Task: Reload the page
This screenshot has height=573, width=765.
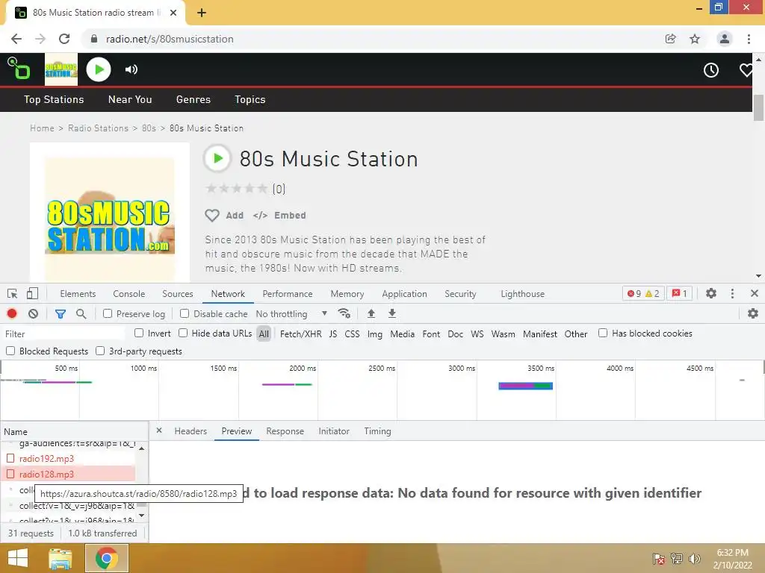Action: (64, 39)
